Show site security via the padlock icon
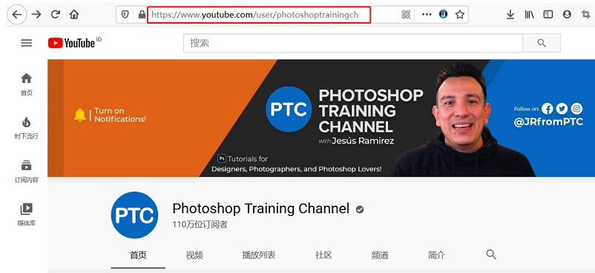 142,15
